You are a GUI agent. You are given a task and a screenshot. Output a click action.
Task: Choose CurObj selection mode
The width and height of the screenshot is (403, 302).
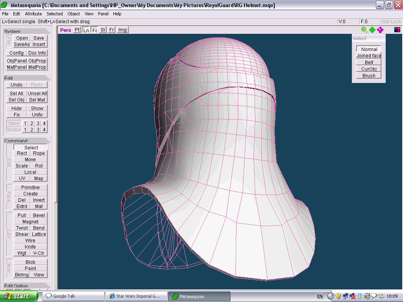[x=369, y=69]
